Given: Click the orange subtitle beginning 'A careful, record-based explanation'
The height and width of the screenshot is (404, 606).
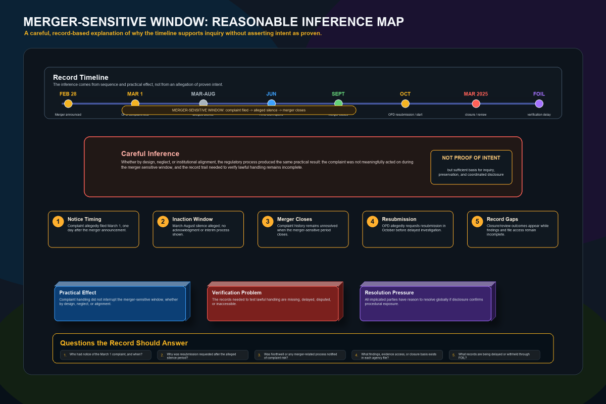Looking at the screenshot, I should tap(173, 33).
